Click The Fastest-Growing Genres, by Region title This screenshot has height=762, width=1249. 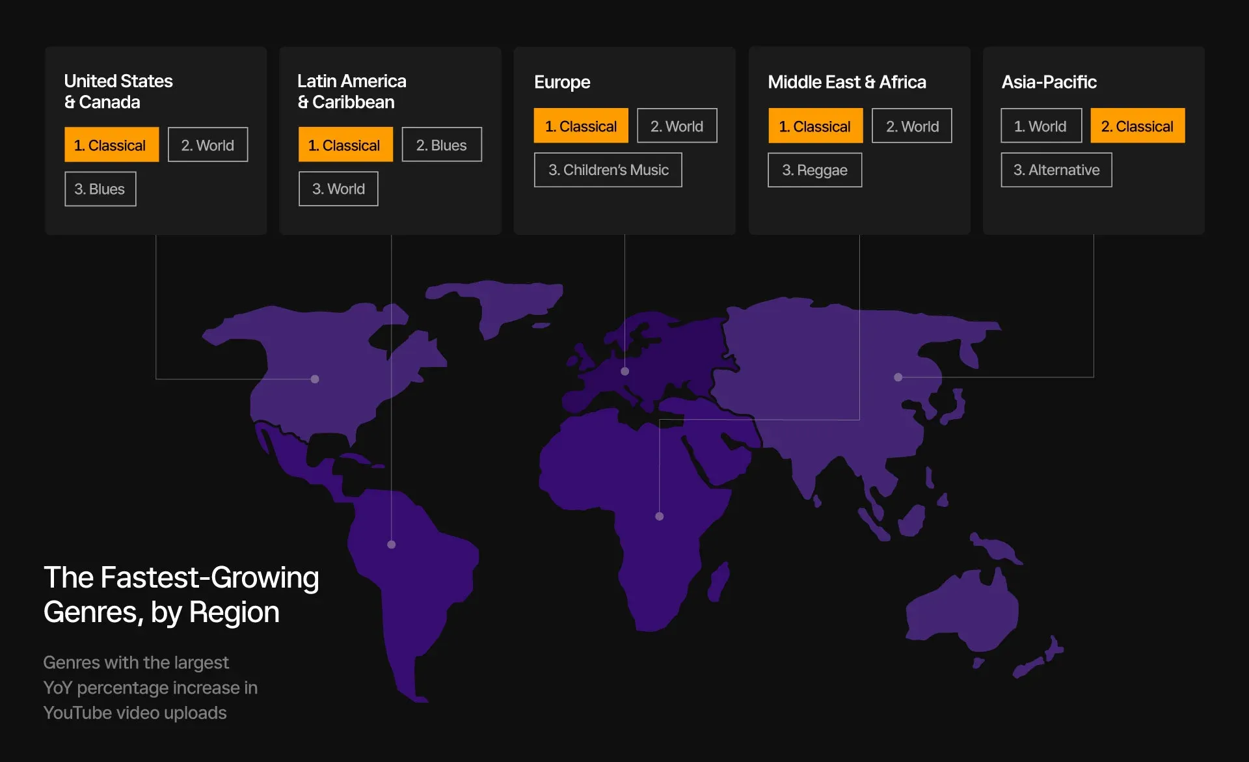click(181, 594)
